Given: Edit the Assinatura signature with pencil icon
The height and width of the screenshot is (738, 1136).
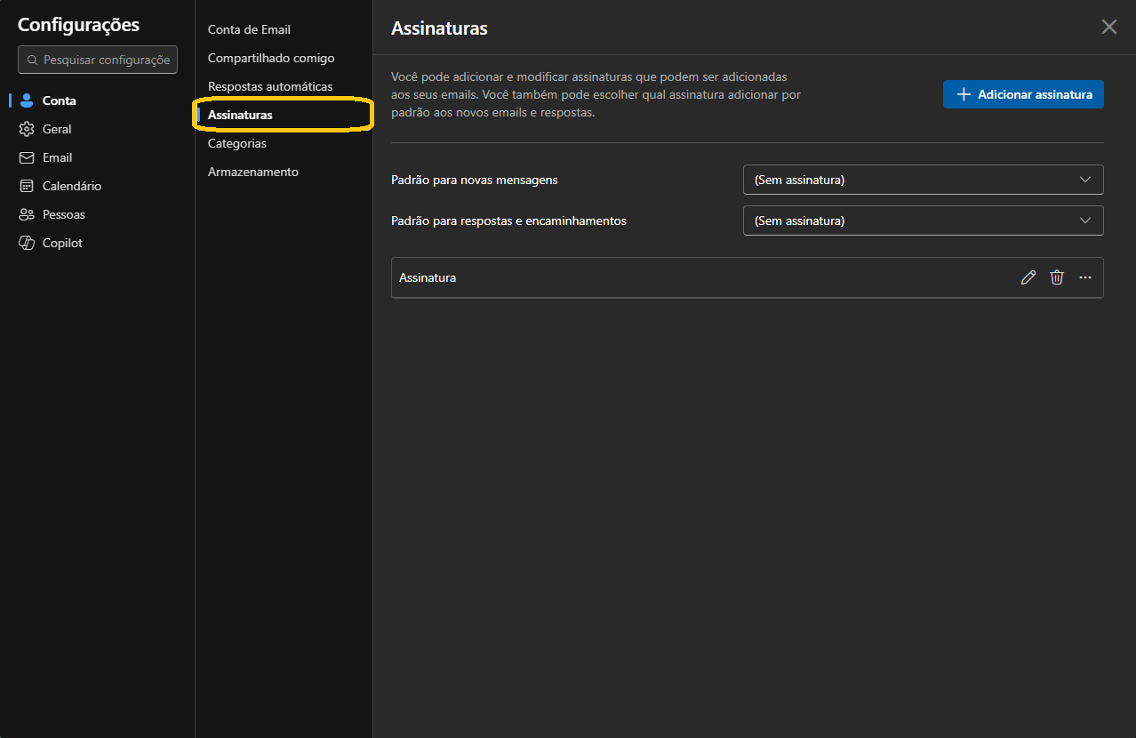Looking at the screenshot, I should pyautogui.click(x=1028, y=277).
